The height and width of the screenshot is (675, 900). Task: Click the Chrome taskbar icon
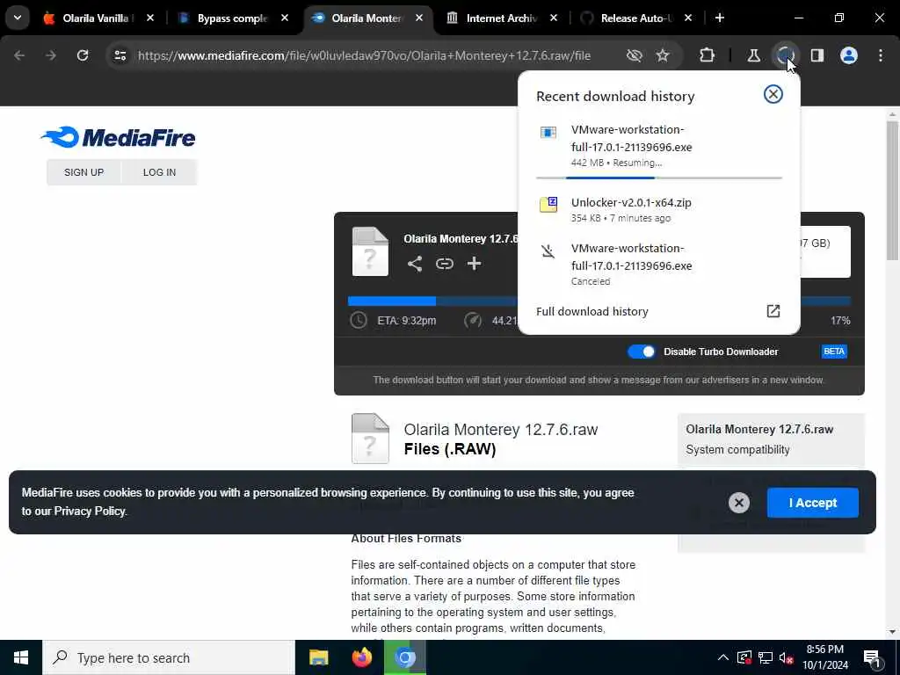[404, 657]
